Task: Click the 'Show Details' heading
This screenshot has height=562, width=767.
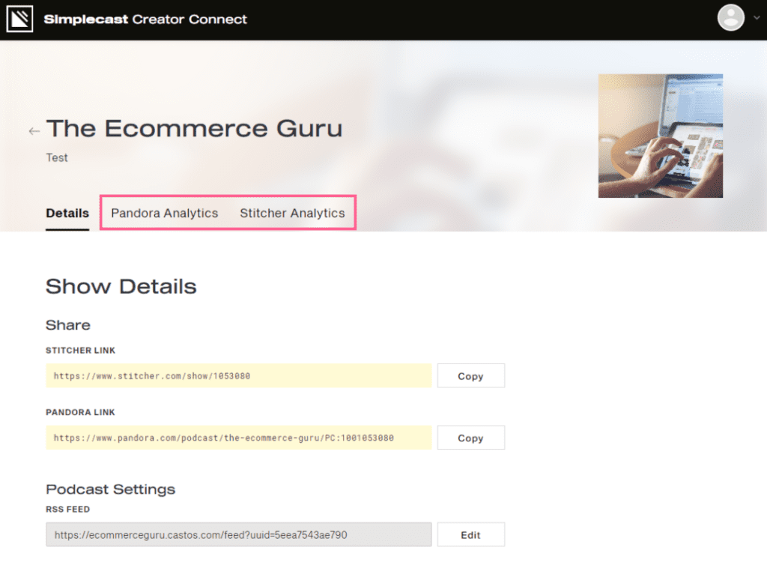Action: (x=121, y=286)
